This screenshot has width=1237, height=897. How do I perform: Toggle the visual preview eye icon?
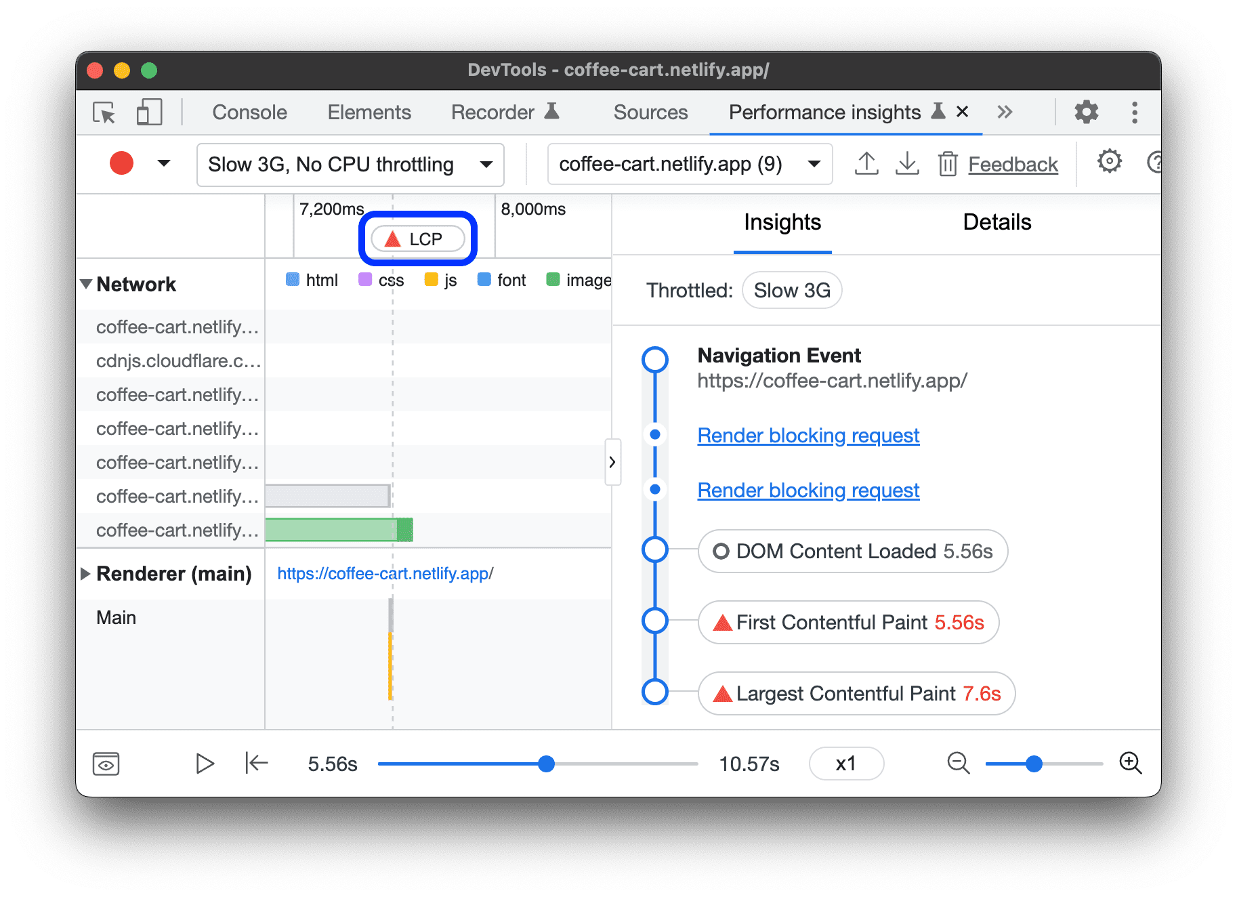point(106,764)
